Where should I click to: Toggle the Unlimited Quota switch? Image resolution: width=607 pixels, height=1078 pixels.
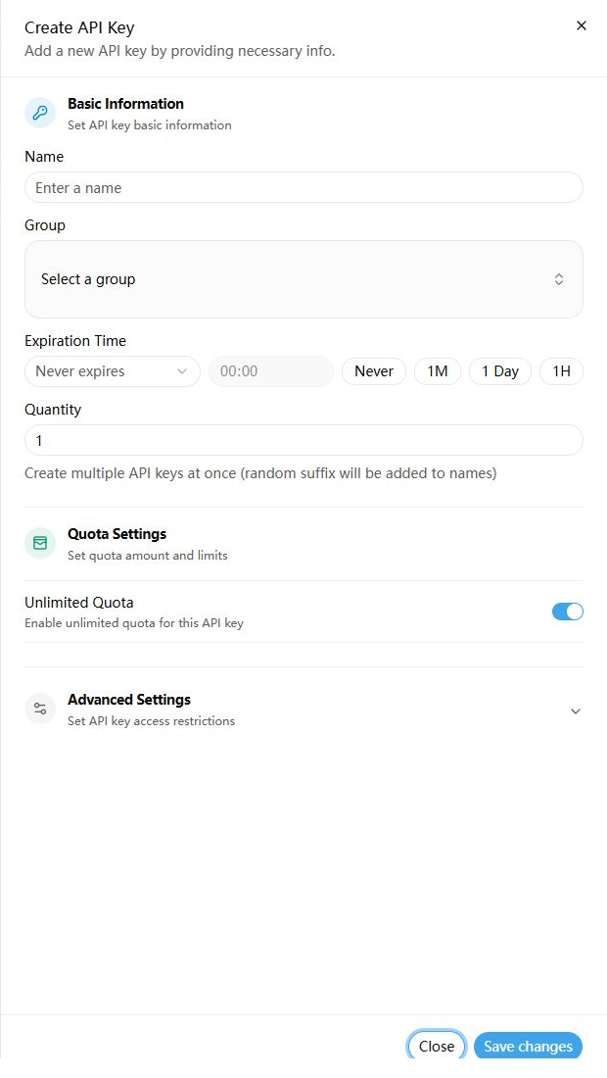[567, 612]
